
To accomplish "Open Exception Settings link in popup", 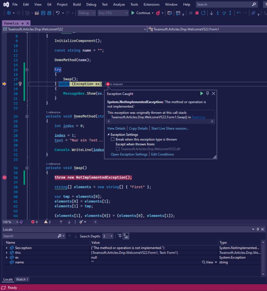I will coord(129,154).
